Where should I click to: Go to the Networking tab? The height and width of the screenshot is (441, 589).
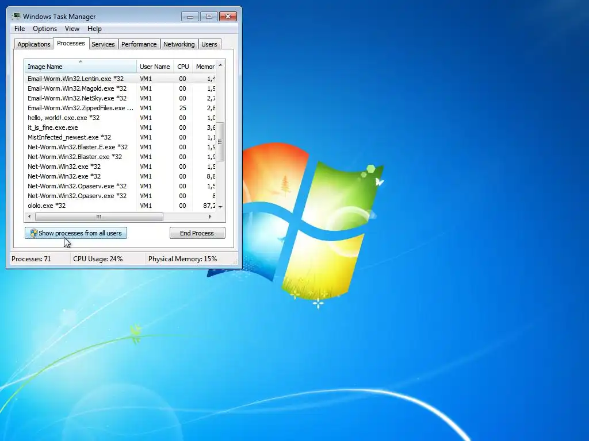[179, 44]
